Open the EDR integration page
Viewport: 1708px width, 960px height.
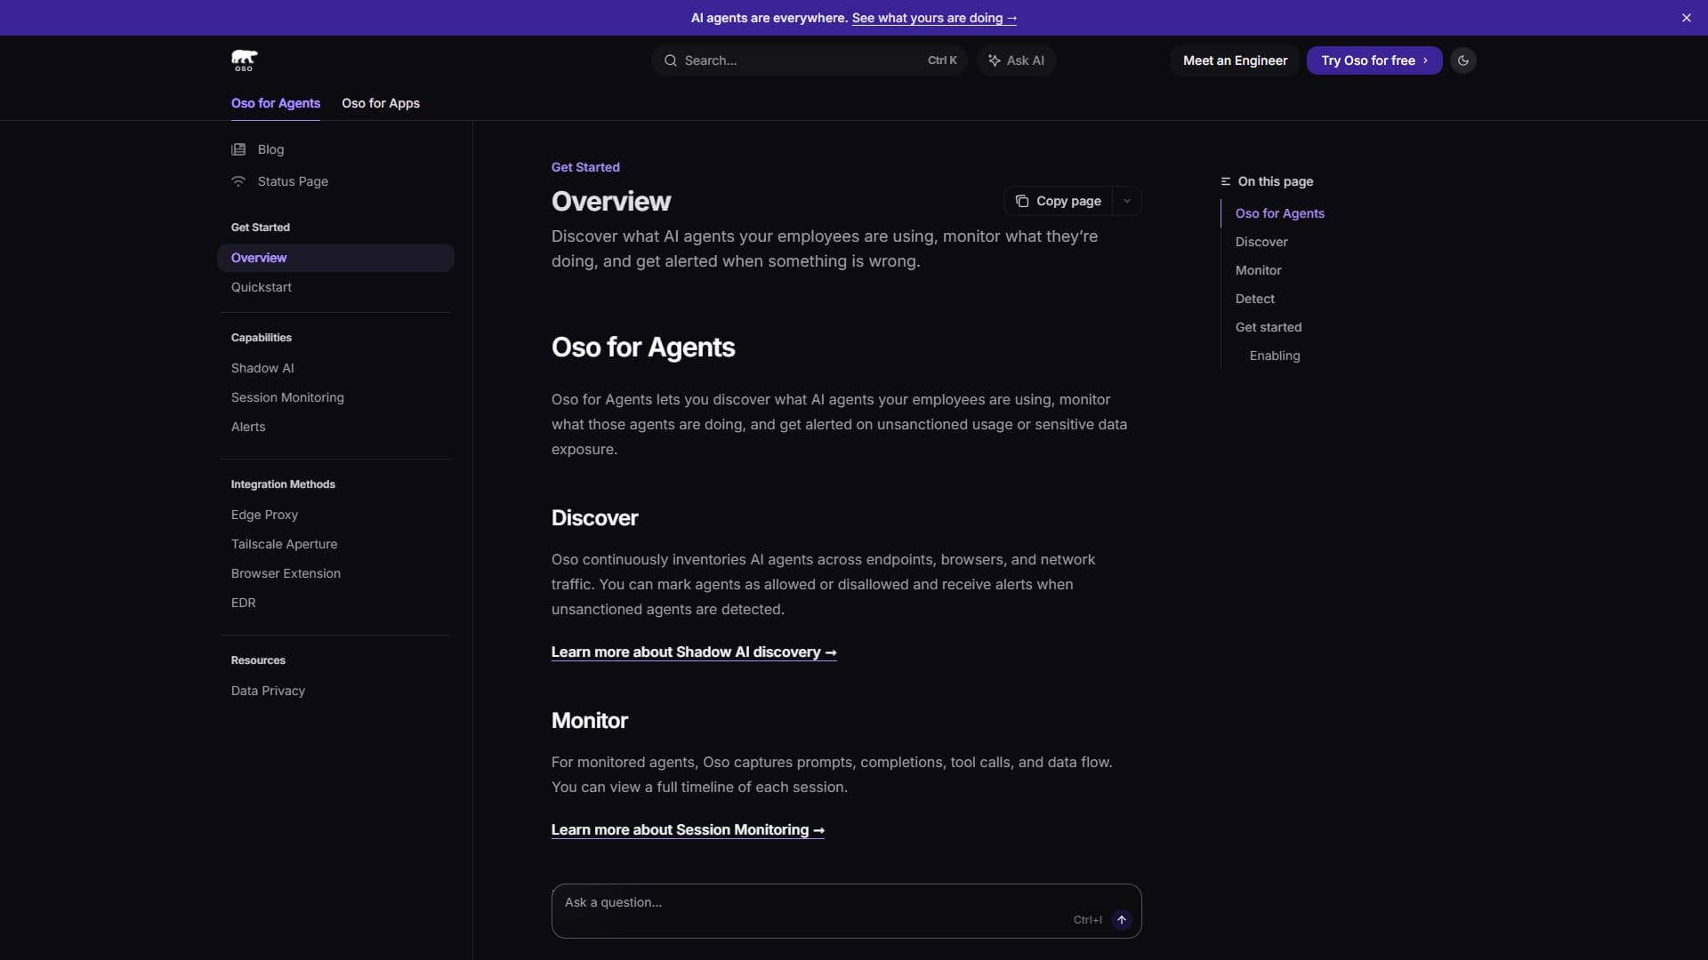pyautogui.click(x=335, y=603)
